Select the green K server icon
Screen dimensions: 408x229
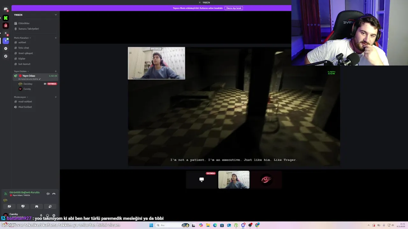[x=5, y=18]
